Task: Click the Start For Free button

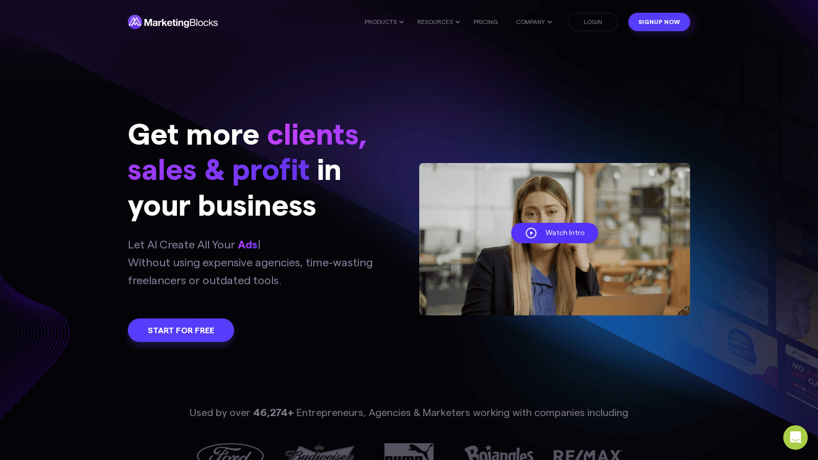Action: [181, 330]
